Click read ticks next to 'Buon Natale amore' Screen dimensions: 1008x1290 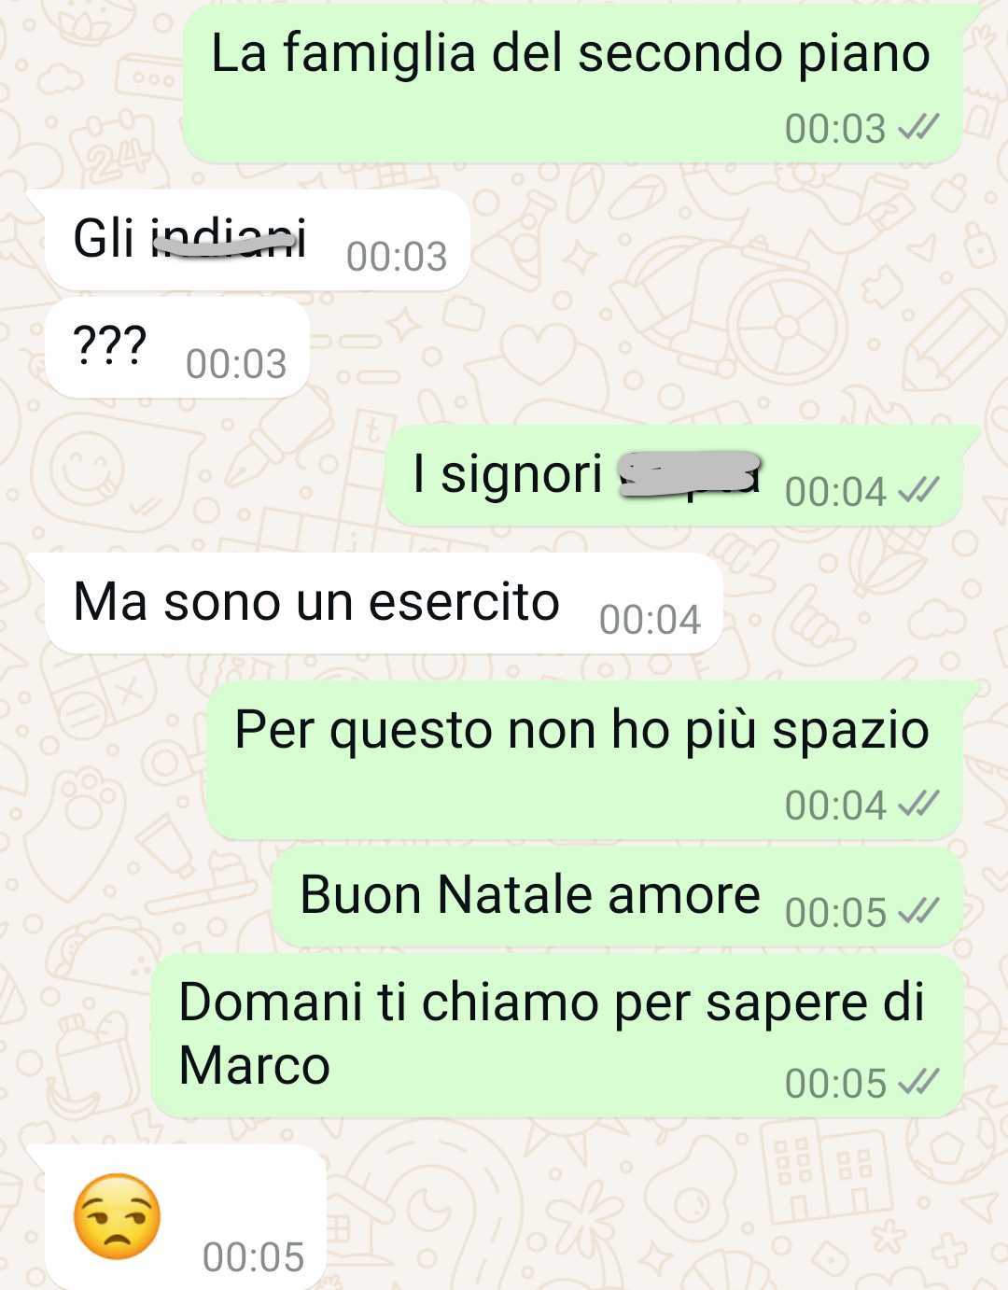(x=917, y=911)
